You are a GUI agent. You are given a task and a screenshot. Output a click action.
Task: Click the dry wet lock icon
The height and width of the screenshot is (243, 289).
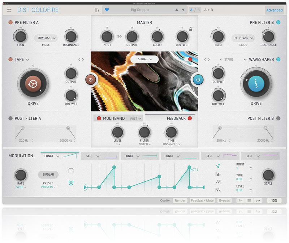click(191, 29)
